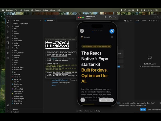The height and width of the screenshot is (121, 161).
Task: Click typevera.com address bar in phone
Action: (97, 30)
